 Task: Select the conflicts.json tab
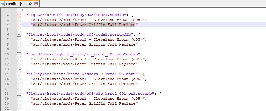20,3
